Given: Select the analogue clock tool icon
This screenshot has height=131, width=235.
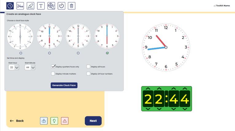Looking at the screenshot, I should coord(10,6).
